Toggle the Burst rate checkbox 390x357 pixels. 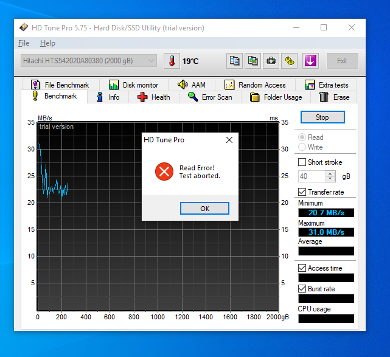pos(302,289)
